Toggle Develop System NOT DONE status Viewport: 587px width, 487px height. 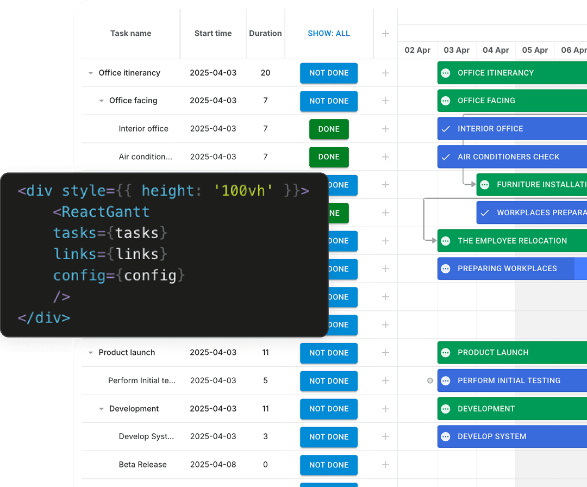[329, 437]
